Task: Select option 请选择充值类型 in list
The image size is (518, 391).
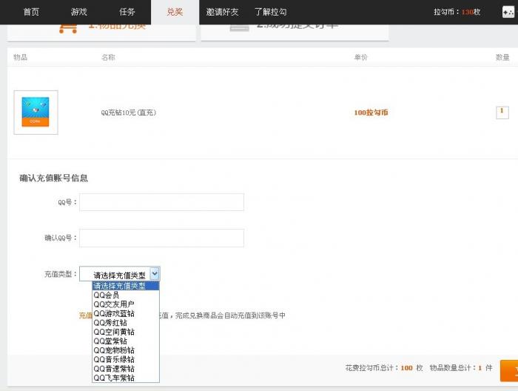Action: (126, 286)
